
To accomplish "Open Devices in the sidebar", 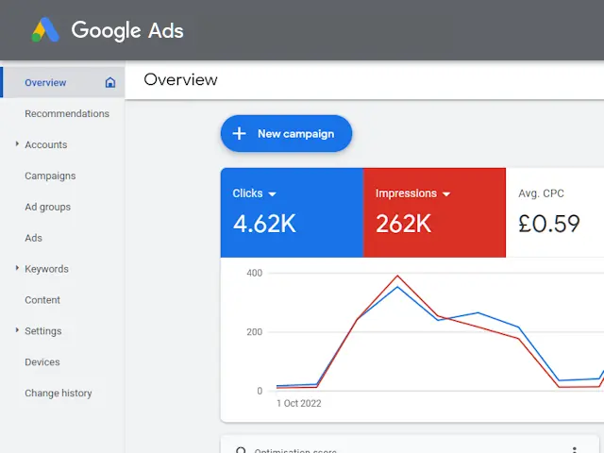I will 42,362.
